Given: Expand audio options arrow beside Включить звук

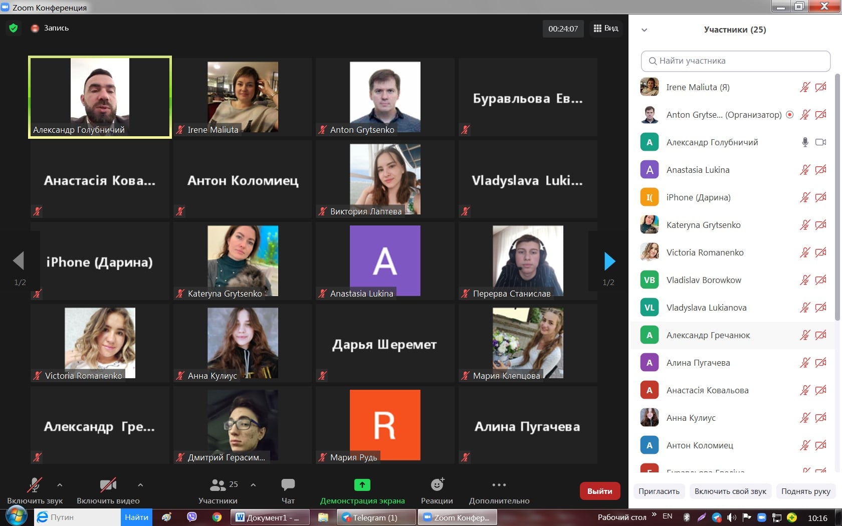Looking at the screenshot, I should pyautogui.click(x=60, y=485).
